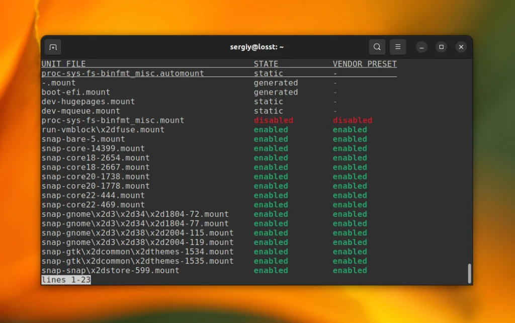Minimize the terminal window
515x323 pixels.
point(421,47)
